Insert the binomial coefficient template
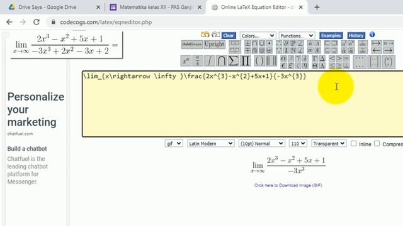Viewport: 403px width, 226px height. point(389,62)
